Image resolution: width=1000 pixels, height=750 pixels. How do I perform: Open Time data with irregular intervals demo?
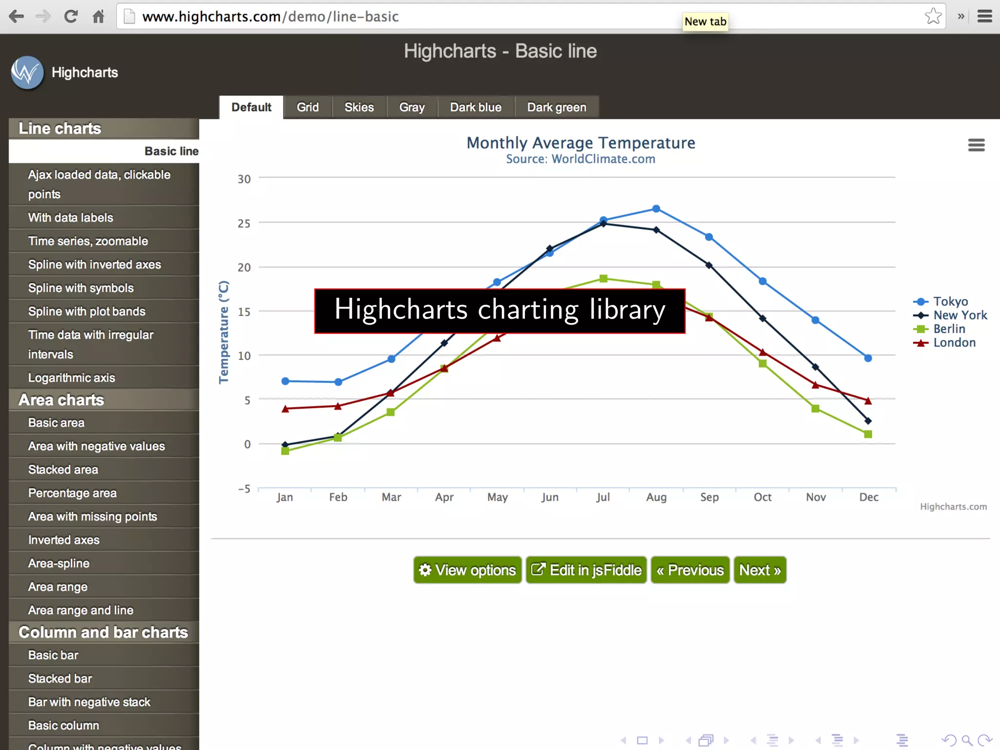[104, 344]
